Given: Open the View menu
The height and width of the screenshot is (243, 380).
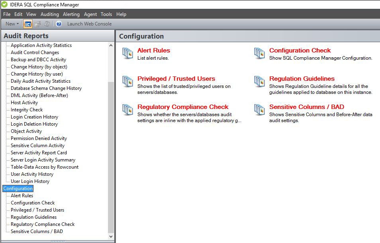Looking at the screenshot, I should pyautogui.click(x=31, y=14).
